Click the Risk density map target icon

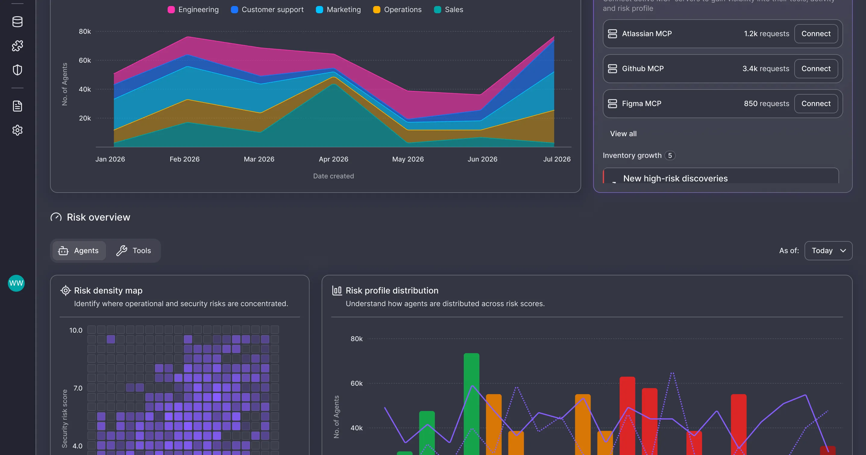[x=65, y=290]
